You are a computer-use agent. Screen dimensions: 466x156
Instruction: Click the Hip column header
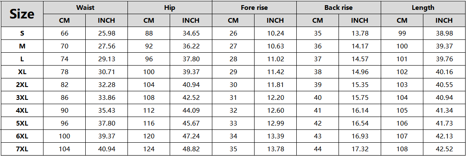pyautogui.click(x=170, y=7)
